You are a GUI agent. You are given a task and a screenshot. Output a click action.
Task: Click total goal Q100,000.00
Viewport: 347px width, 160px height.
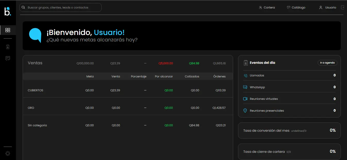tap(85, 63)
